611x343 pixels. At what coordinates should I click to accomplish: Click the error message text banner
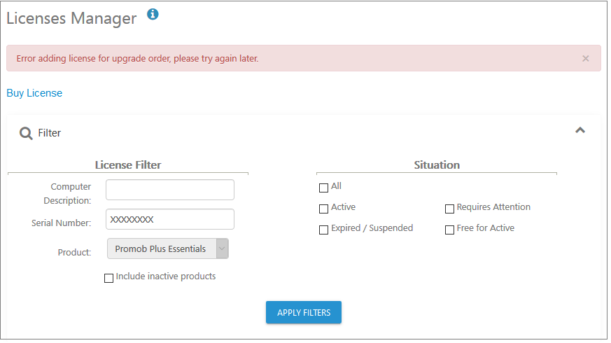pos(137,59)
